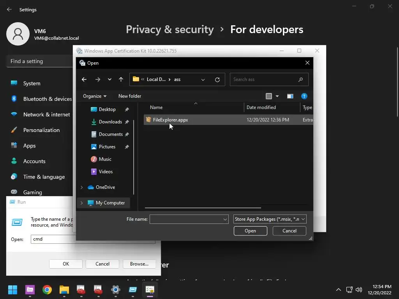Screen dimensions: 399x299
Task: Click the horizontal scrollbar in file list
Action: 203,208
